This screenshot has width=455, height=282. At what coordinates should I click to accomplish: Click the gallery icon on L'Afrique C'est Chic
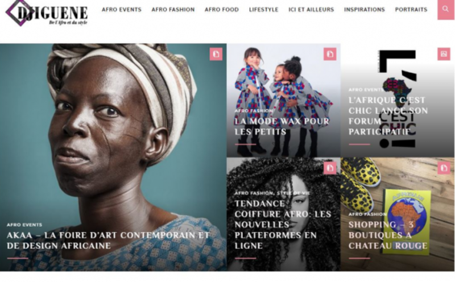[x=444, y=54]
